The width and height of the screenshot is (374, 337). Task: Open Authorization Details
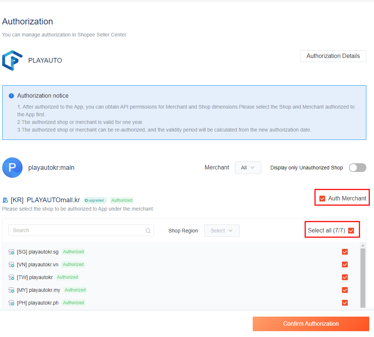333,56
